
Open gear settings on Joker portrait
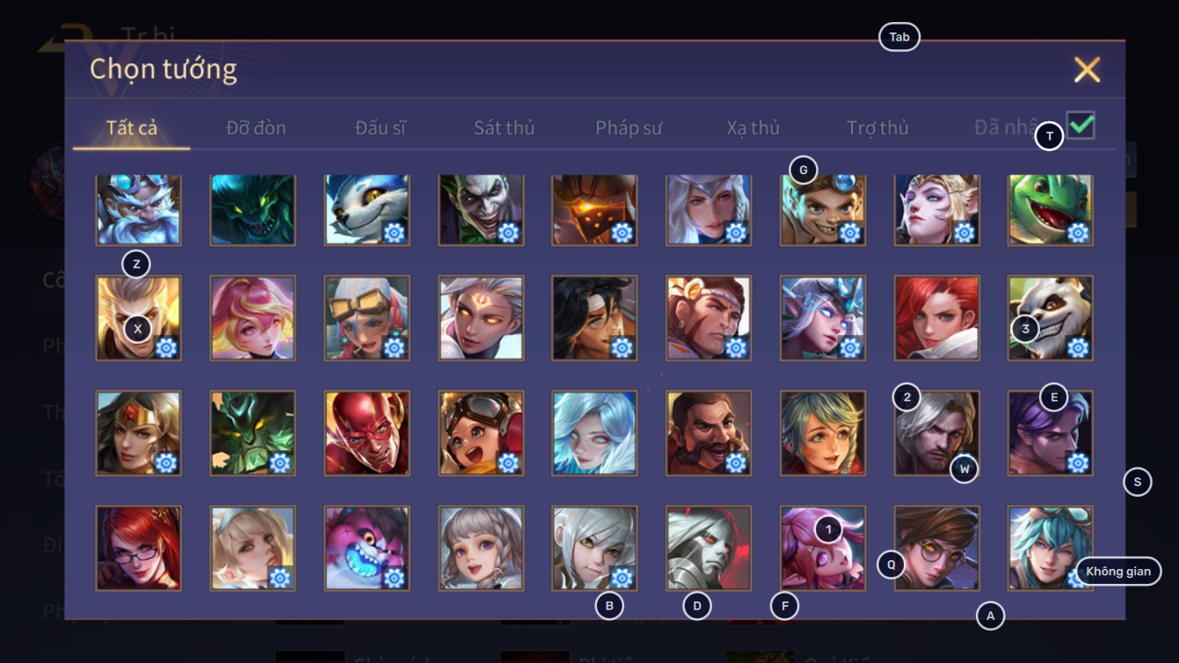coord(508,232)
